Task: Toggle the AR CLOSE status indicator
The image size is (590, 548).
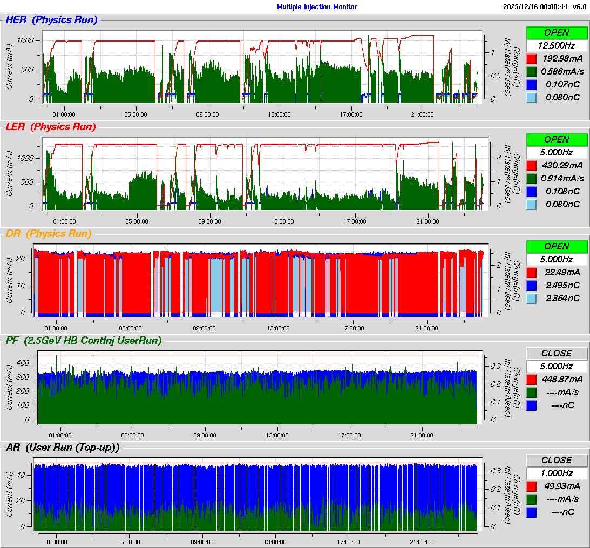Action: point(557,460)
